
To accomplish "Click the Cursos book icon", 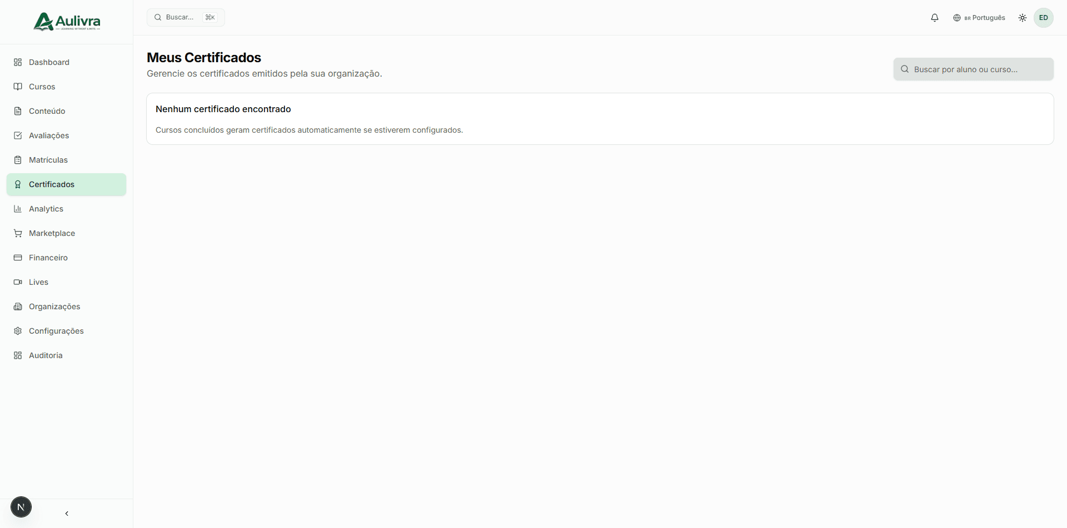I will 18,87.
